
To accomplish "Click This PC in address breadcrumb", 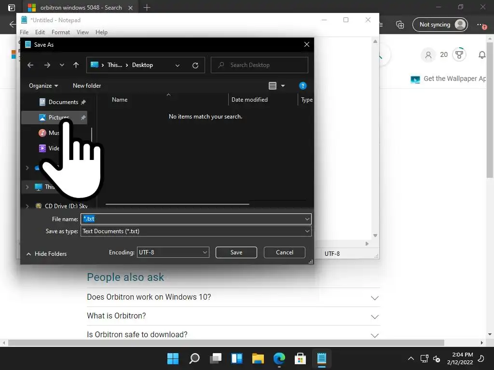I will coord(115,65).
